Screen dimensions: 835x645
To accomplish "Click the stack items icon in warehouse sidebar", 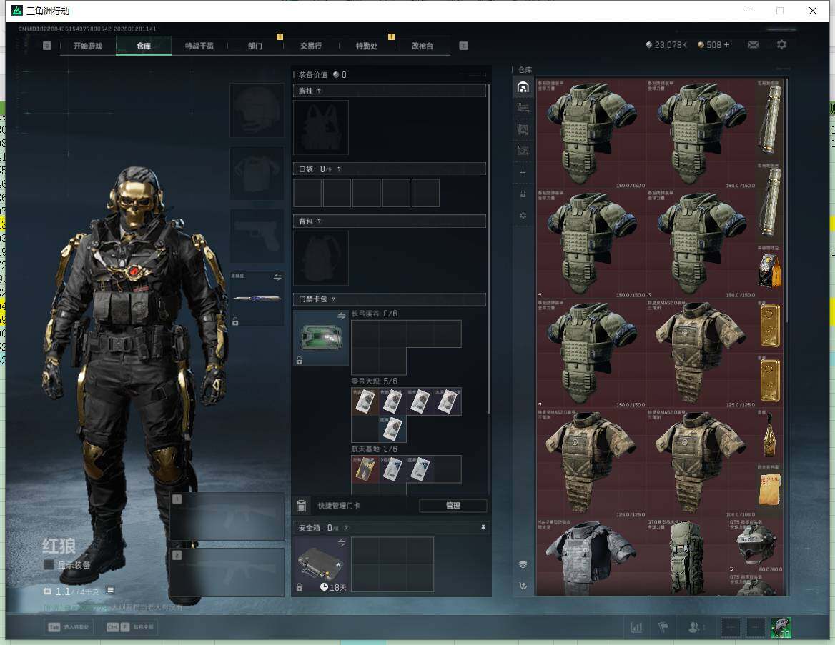I will pyautogui.click(x=523, y=564).
